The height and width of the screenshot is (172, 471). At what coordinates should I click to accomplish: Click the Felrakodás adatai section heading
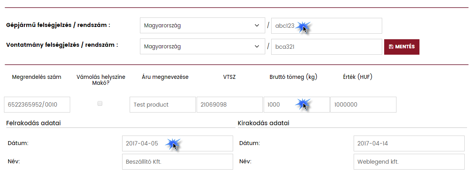(33, 123)
